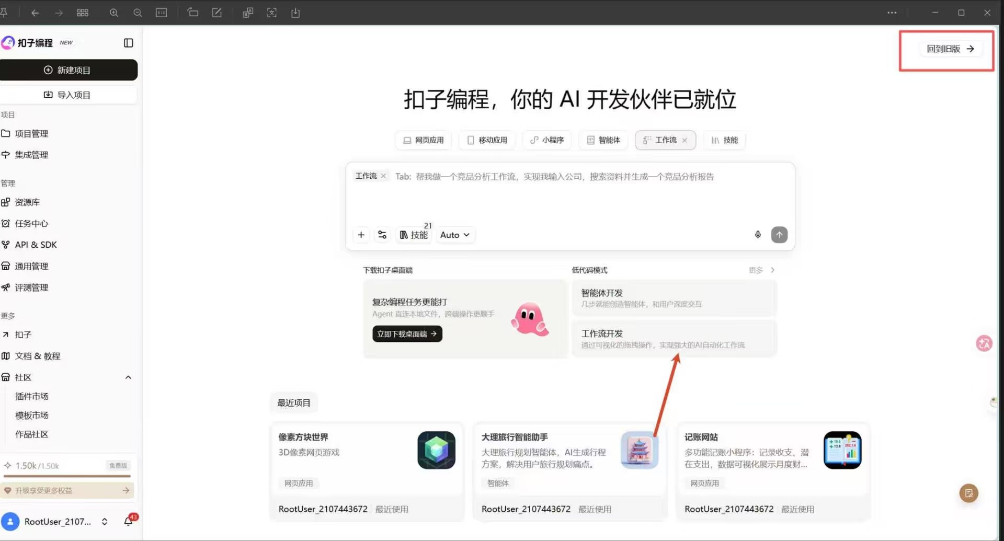Open the edit pencil icon in viewer toolbar
Screen dimensions: 1004x541
(216, 13)
